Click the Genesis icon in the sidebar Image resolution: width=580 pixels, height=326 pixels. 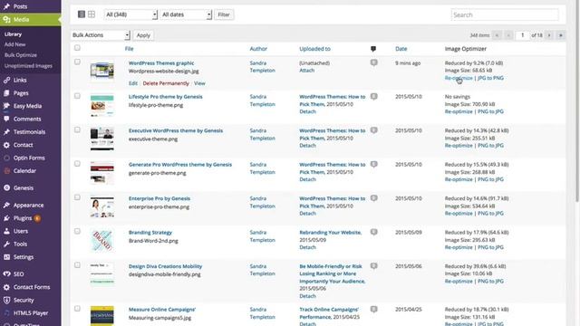pos(6,187)
